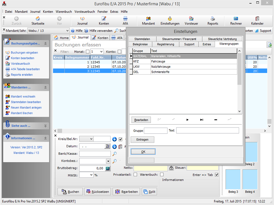This screenshot has height=205, width=274.
Task: Collapse the Mandanten sidebar panel
Action: click(x=45, y=87)
